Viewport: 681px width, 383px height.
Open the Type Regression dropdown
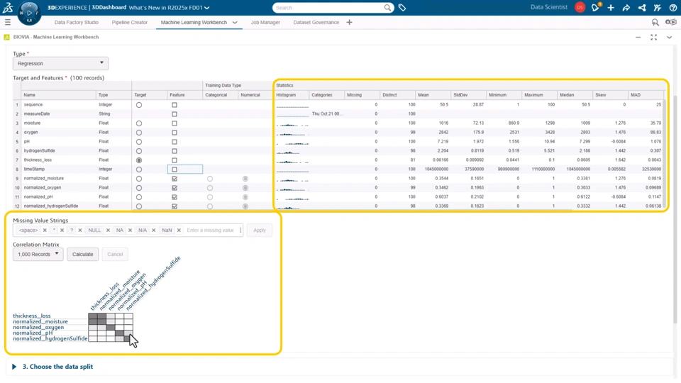click(x=60, y=63)
